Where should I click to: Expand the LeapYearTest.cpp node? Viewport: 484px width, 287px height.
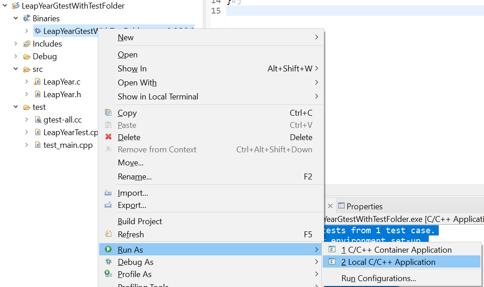point(27,132)
